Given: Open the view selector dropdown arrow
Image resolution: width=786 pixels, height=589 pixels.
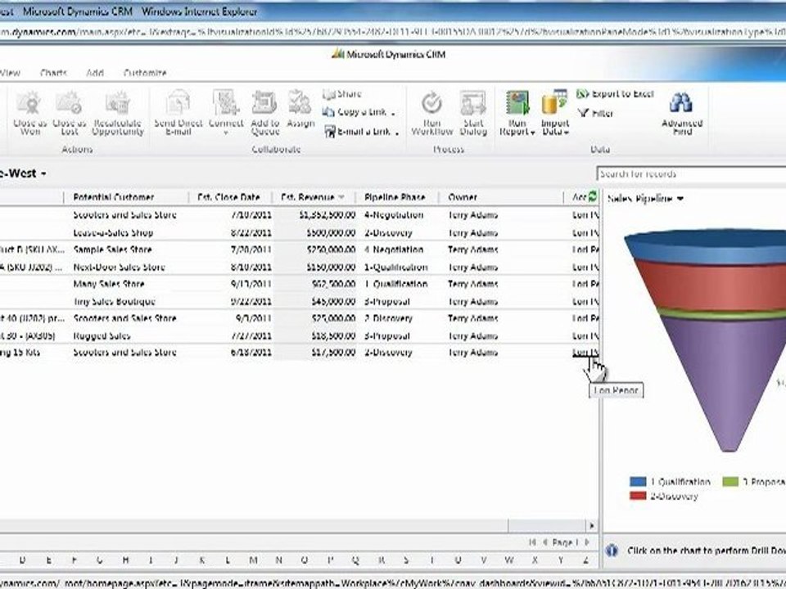Looking at the screenshot, I should point(43,174).
